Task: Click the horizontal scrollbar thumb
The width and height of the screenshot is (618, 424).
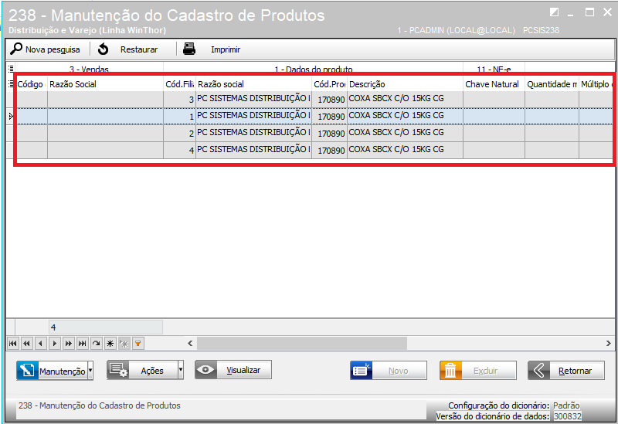Action: (x=302, y=343)
